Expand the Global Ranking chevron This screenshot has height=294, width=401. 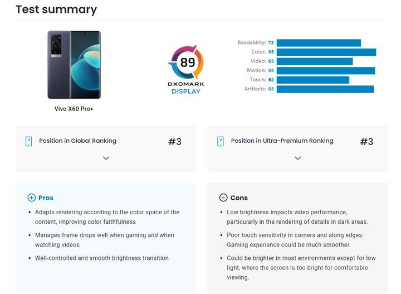coord(106,158)
